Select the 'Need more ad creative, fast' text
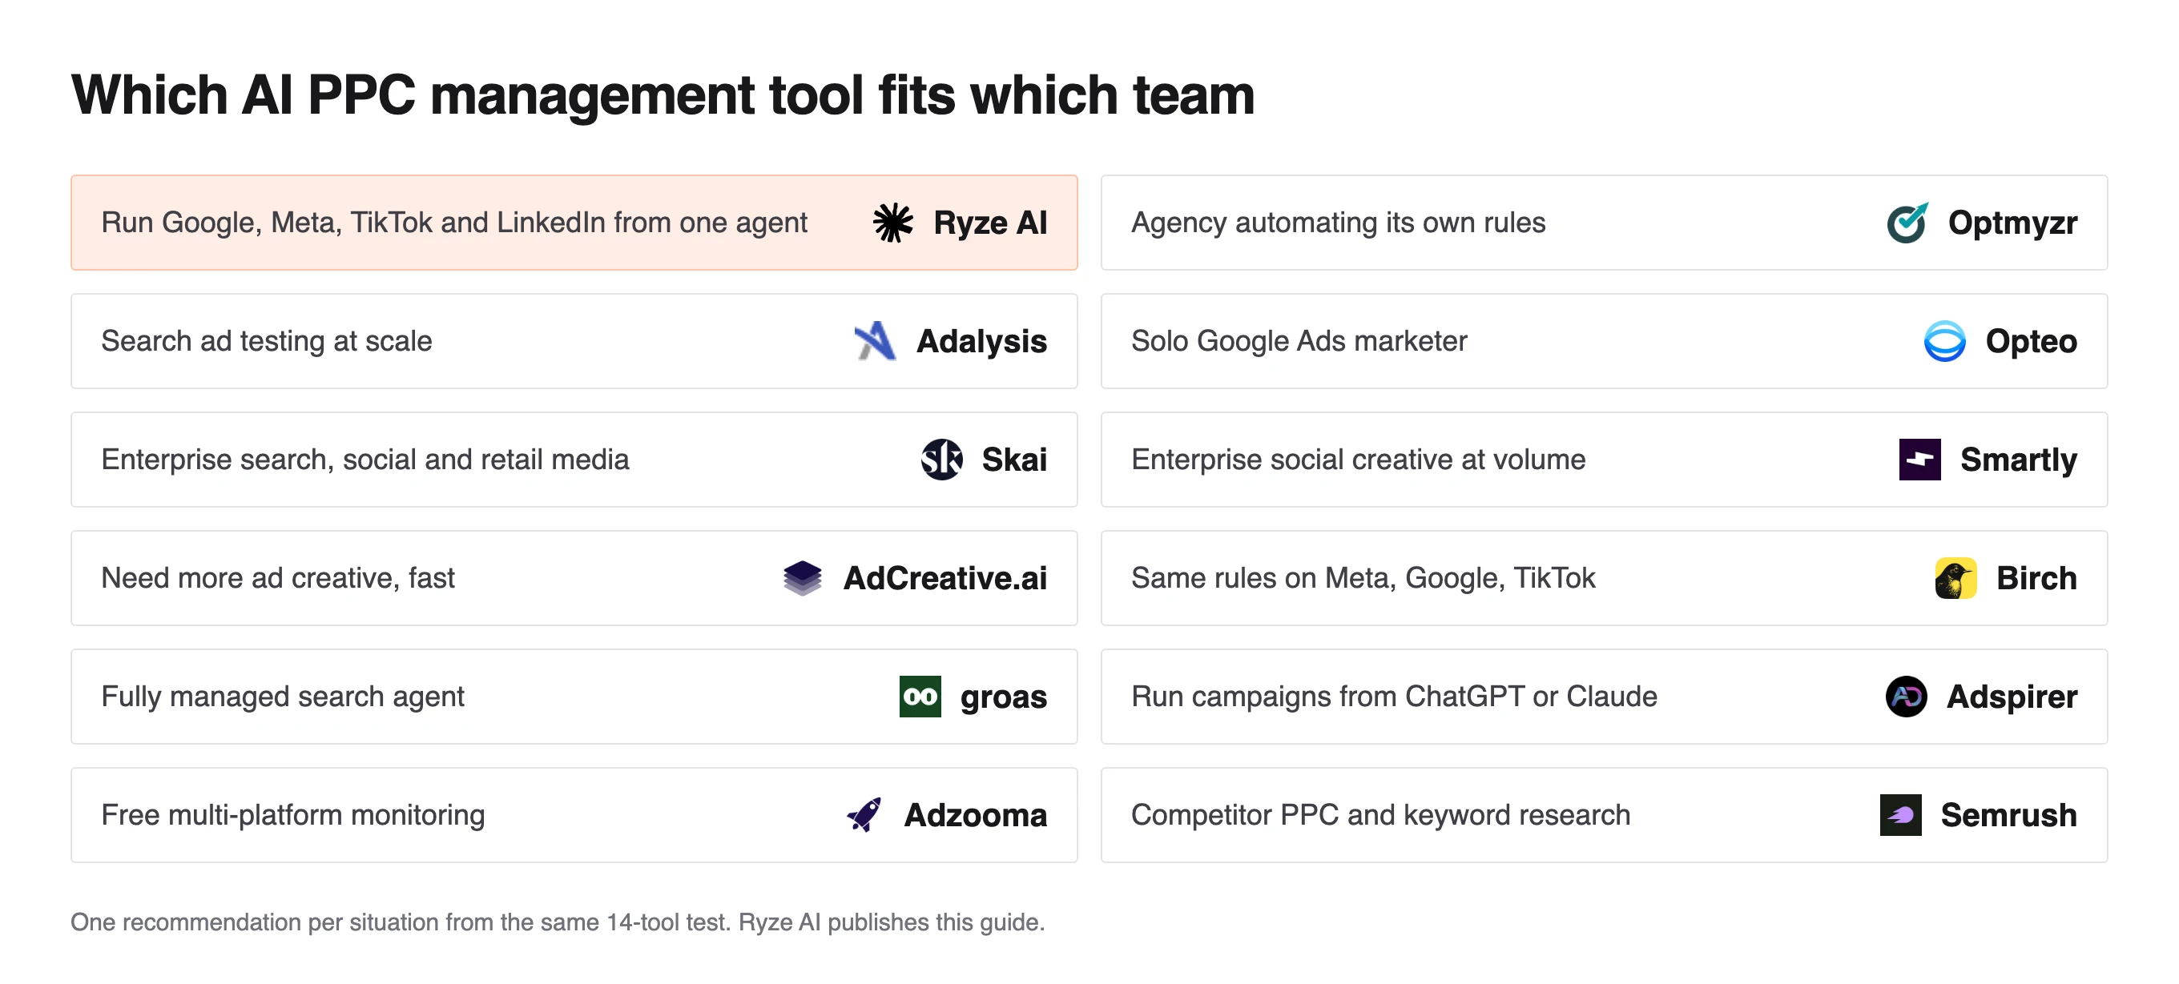 pyautogui.click(x=277, y=577)
